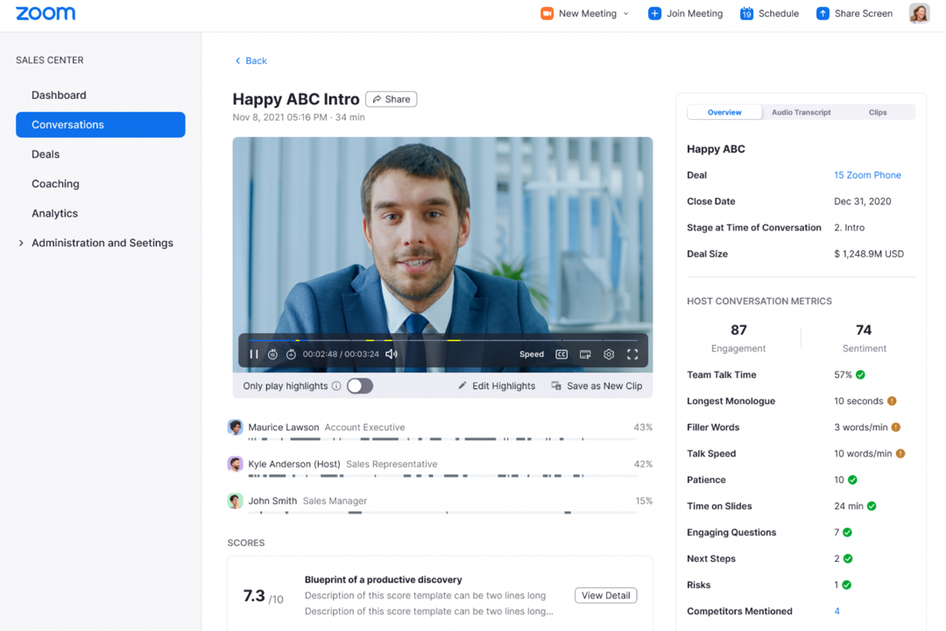
Task: Enable closed captions on the player
Action: (561, 354)
